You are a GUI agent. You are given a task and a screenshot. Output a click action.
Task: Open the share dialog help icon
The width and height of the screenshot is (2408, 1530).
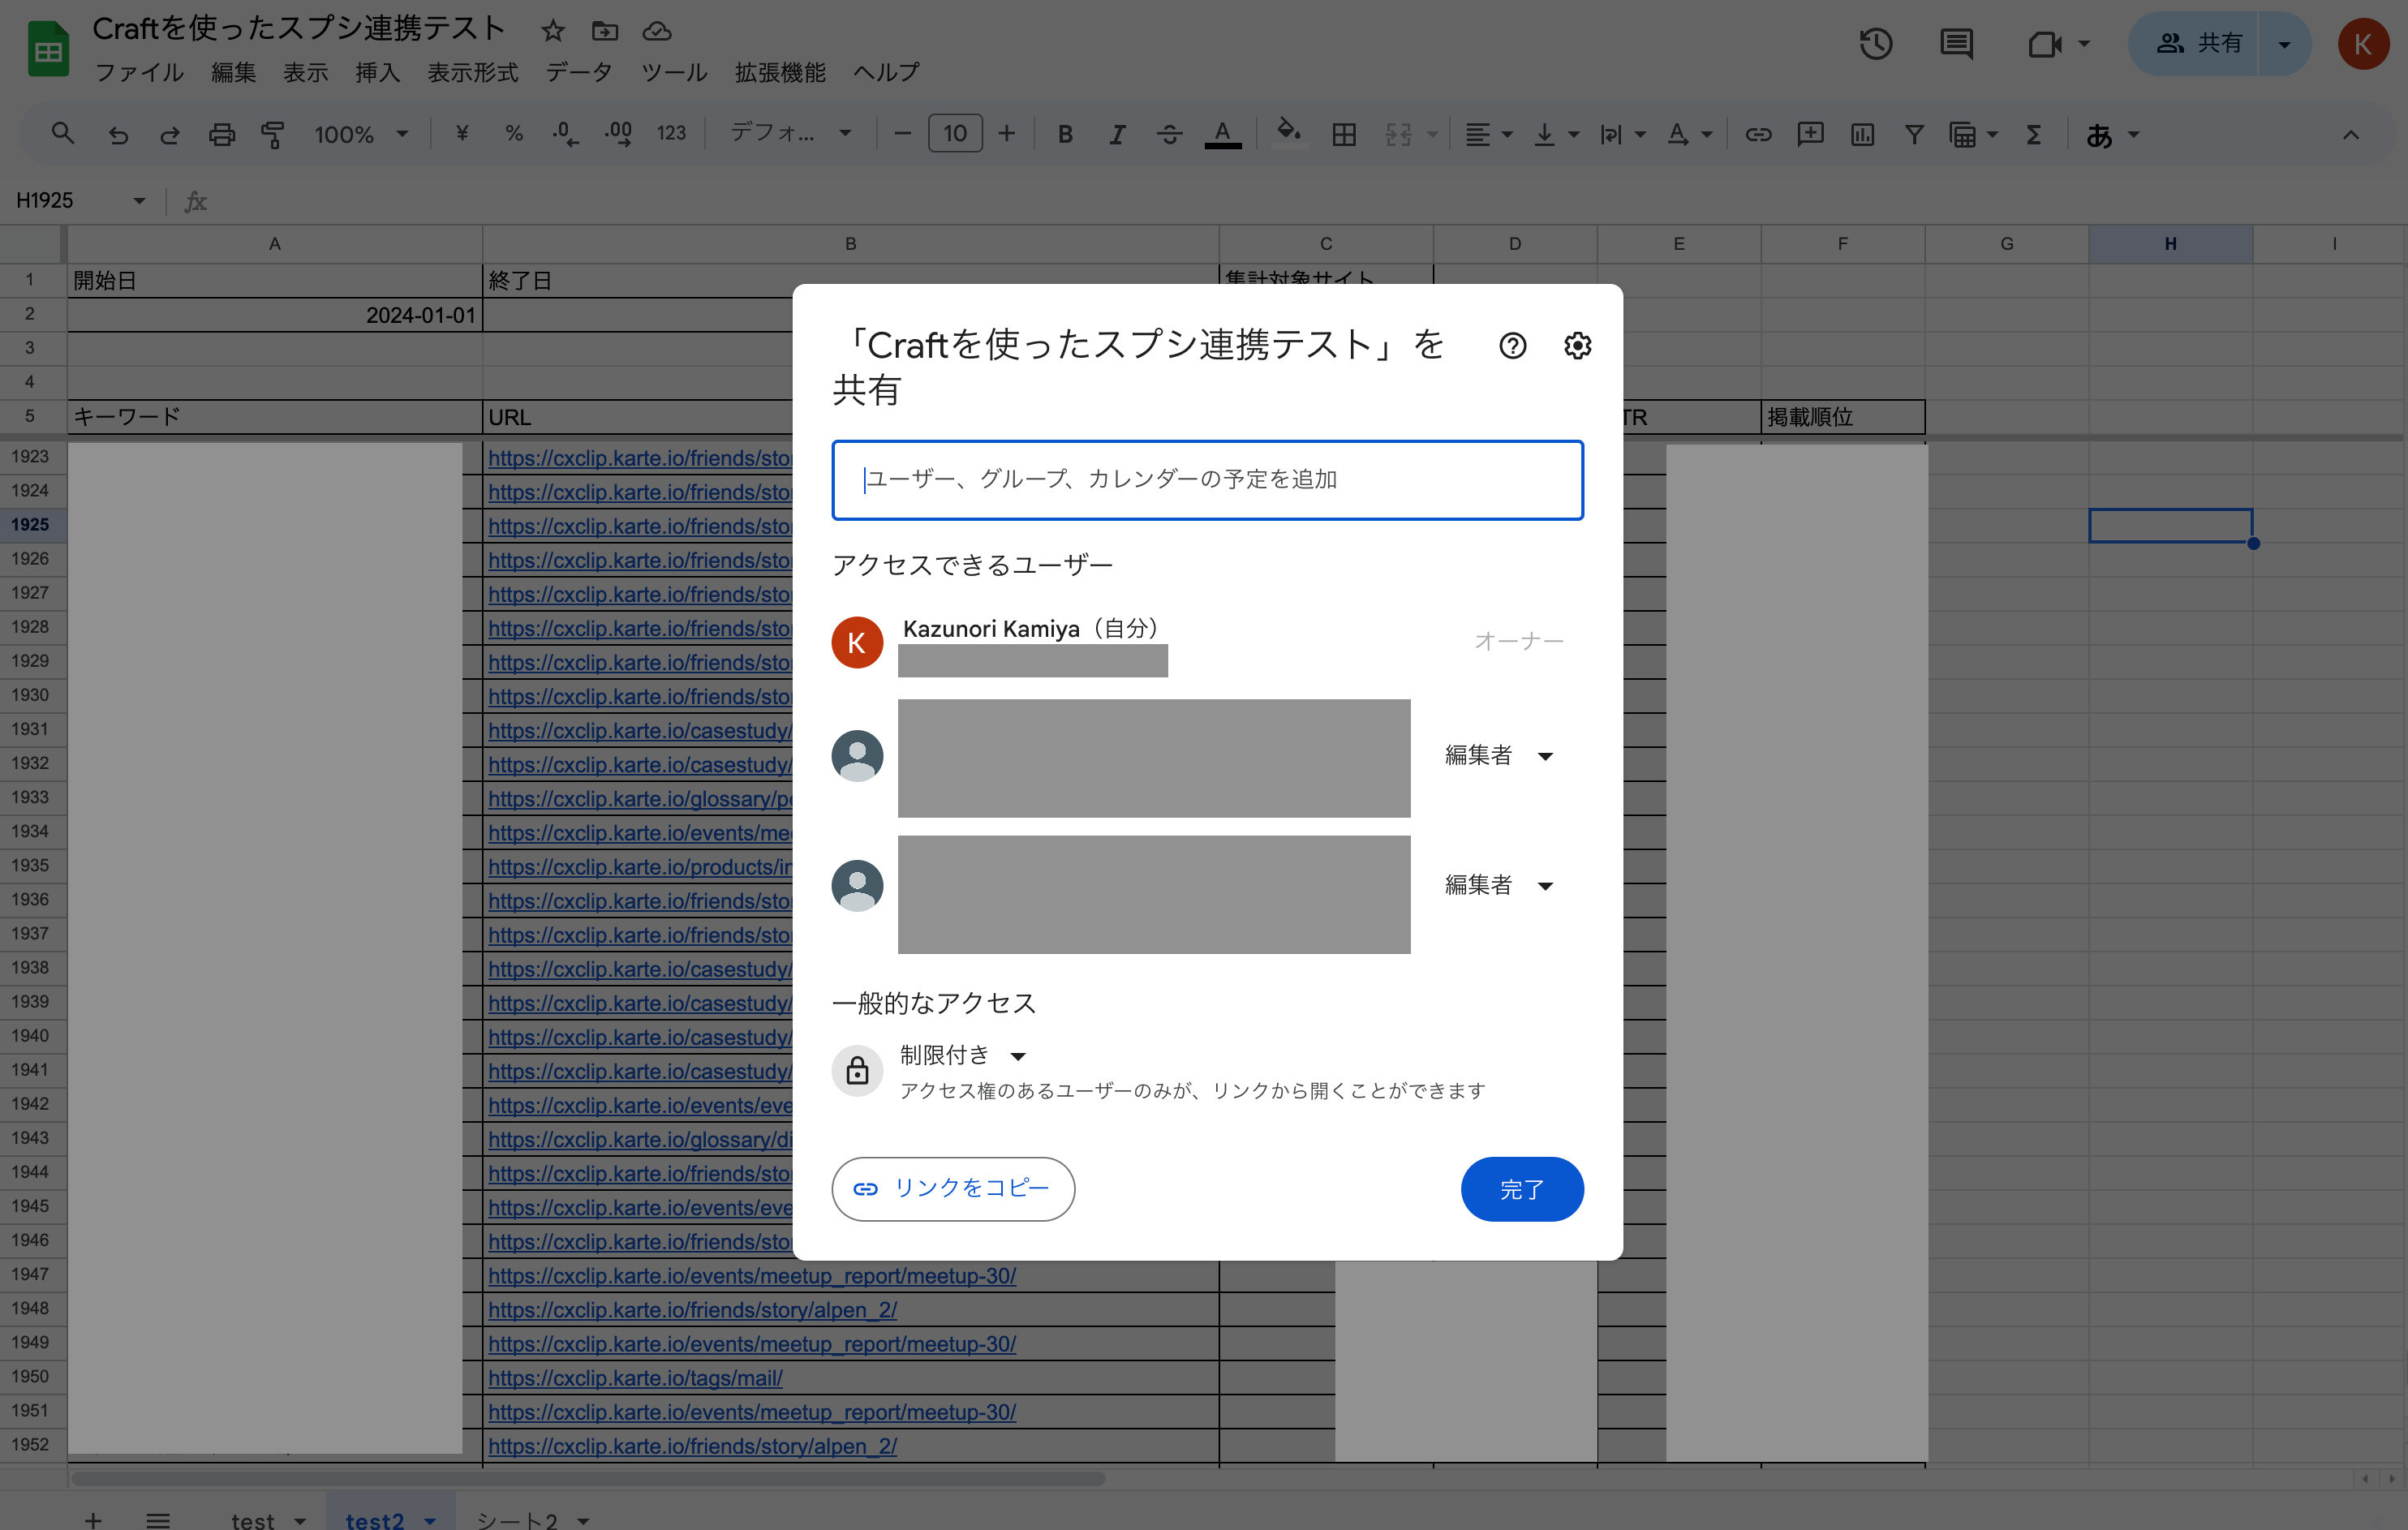(1512, 346)
